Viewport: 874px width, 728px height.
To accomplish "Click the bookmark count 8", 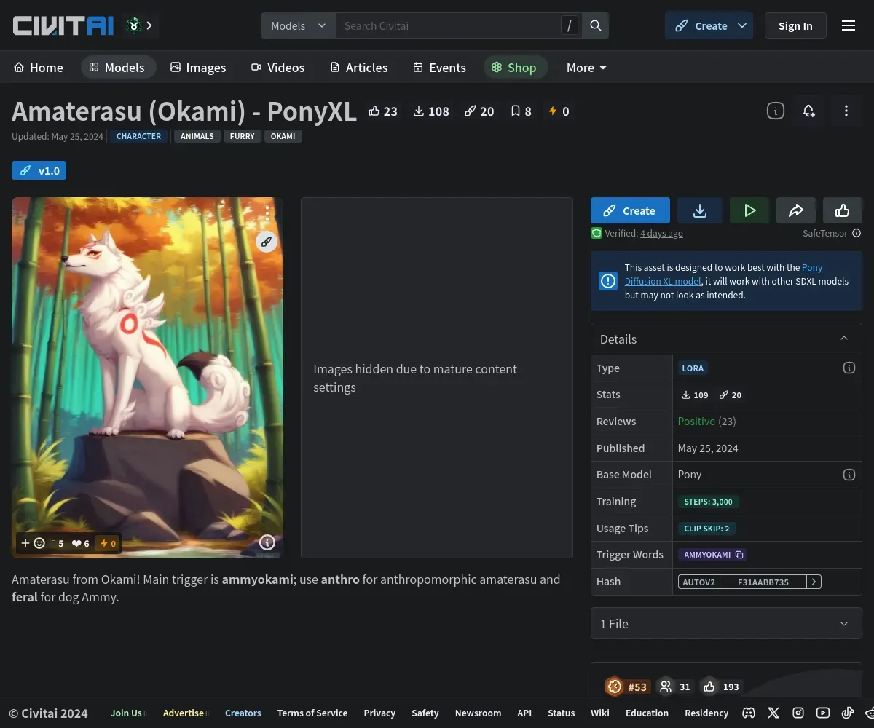I will point(521,111).
